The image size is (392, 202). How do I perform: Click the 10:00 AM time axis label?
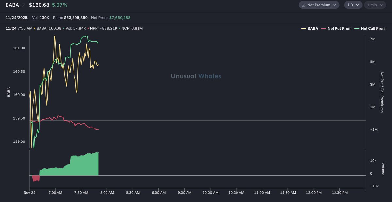[210, 193]
